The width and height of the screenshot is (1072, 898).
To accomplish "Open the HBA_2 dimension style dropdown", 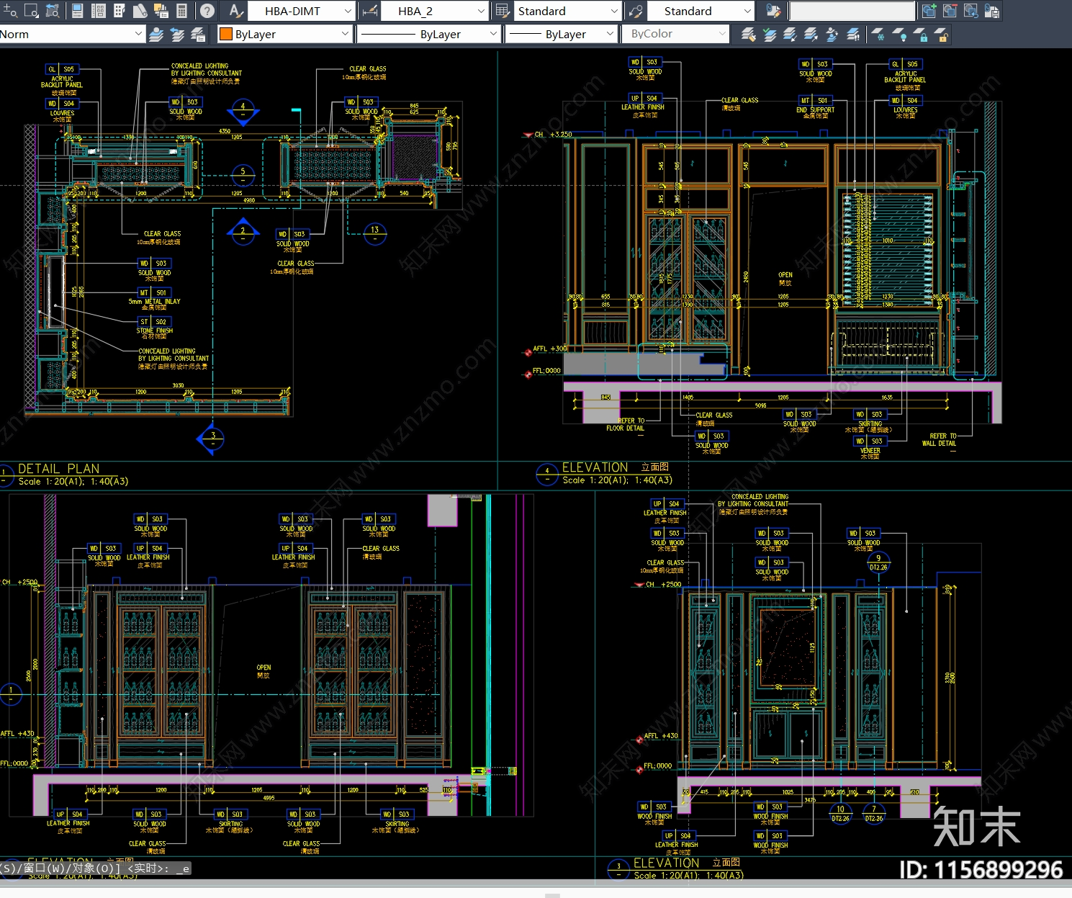I will (435, 11).
